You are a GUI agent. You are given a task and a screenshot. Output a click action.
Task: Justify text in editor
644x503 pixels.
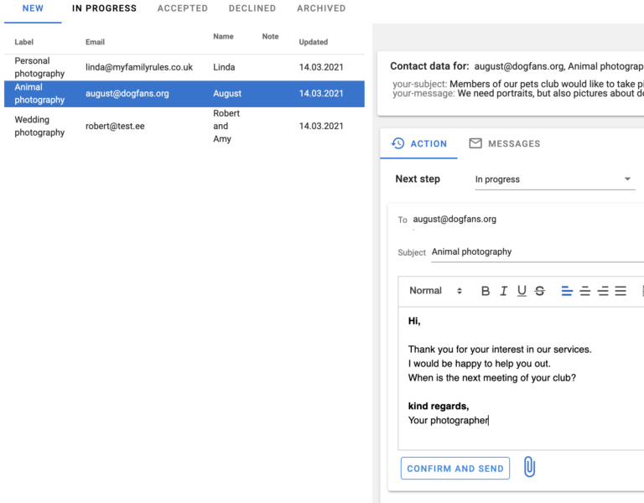[621, 291]
